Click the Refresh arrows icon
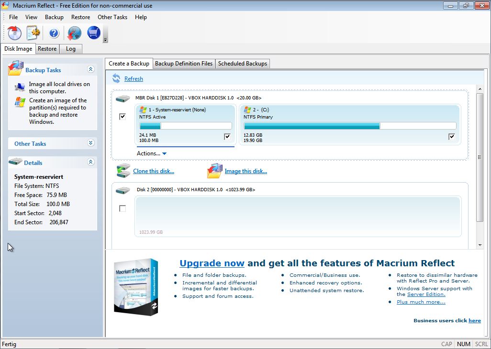 point(116,78)
